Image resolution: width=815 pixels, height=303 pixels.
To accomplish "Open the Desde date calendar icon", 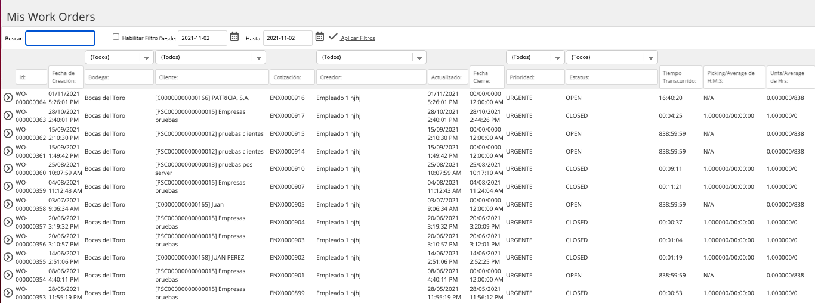I will (234, 37).
